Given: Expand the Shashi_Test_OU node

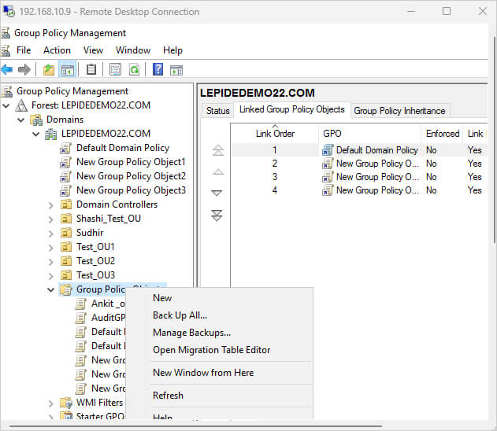Looking at the screenshot, I should coord(51,219).
